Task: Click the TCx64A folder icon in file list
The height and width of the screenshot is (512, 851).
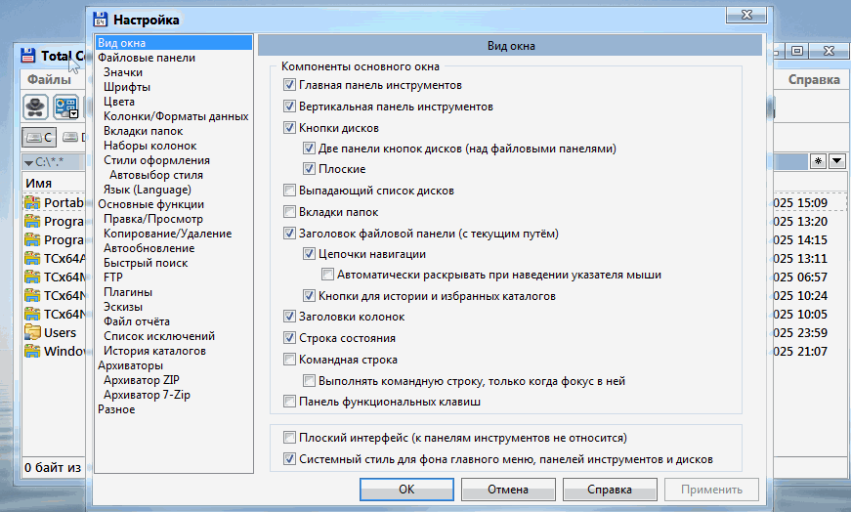Action: tap(32, 259)
